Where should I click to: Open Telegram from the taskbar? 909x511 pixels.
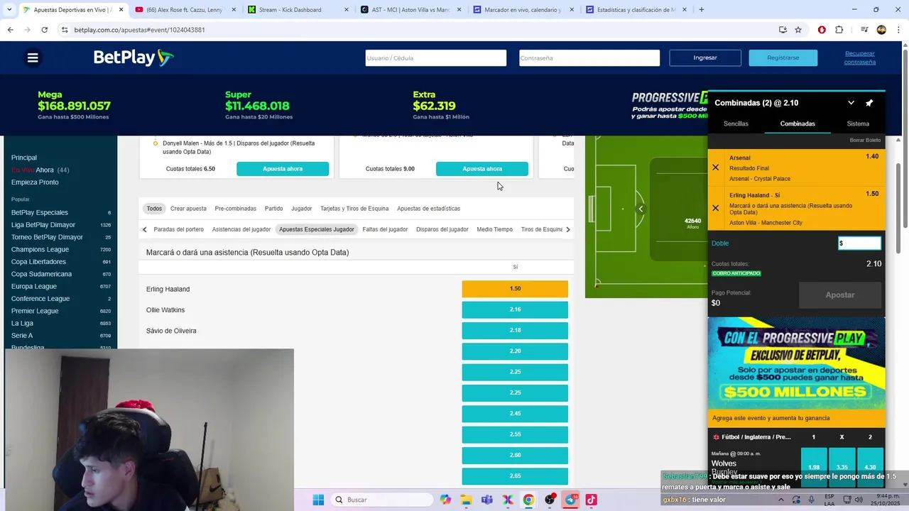coord(571,500)
